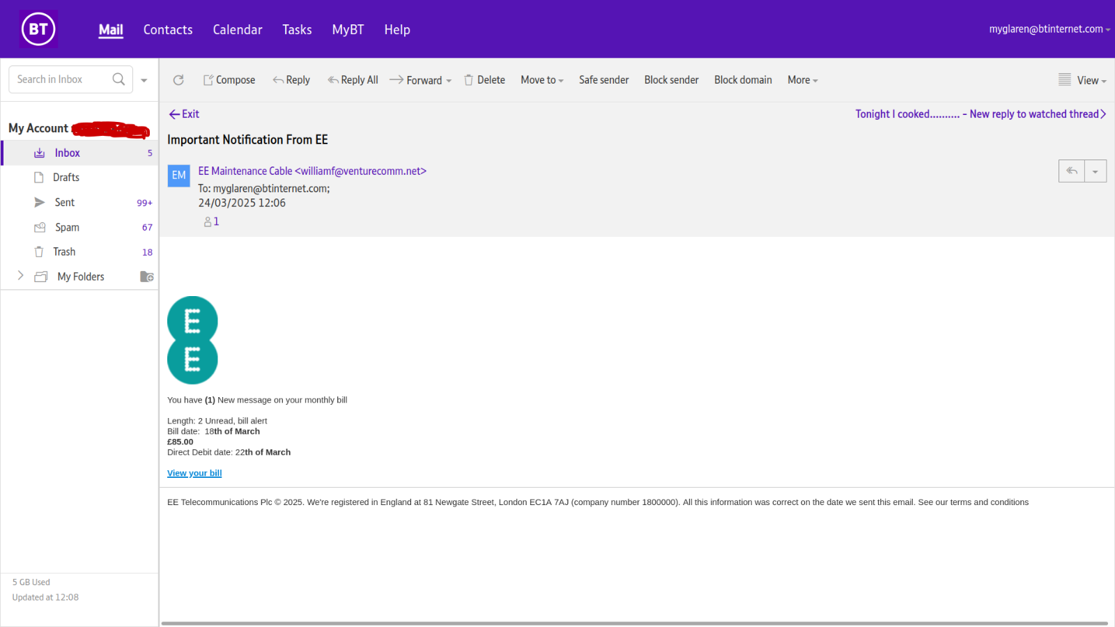
Task: Open the Forward options dropdown
Action: (x=449, y=81)
